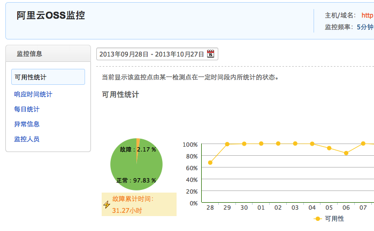Click the chart data point for day 05
The image size is (374, 231).
tap(329, 148)
